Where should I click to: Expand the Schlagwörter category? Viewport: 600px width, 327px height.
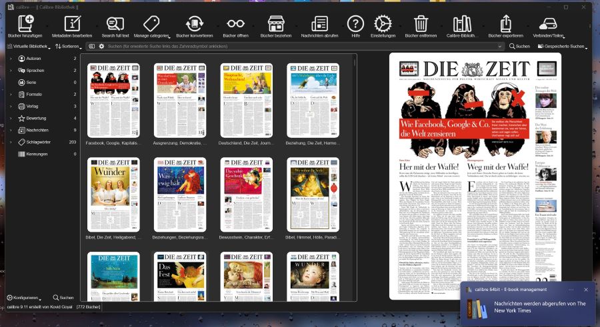(11, 142)
